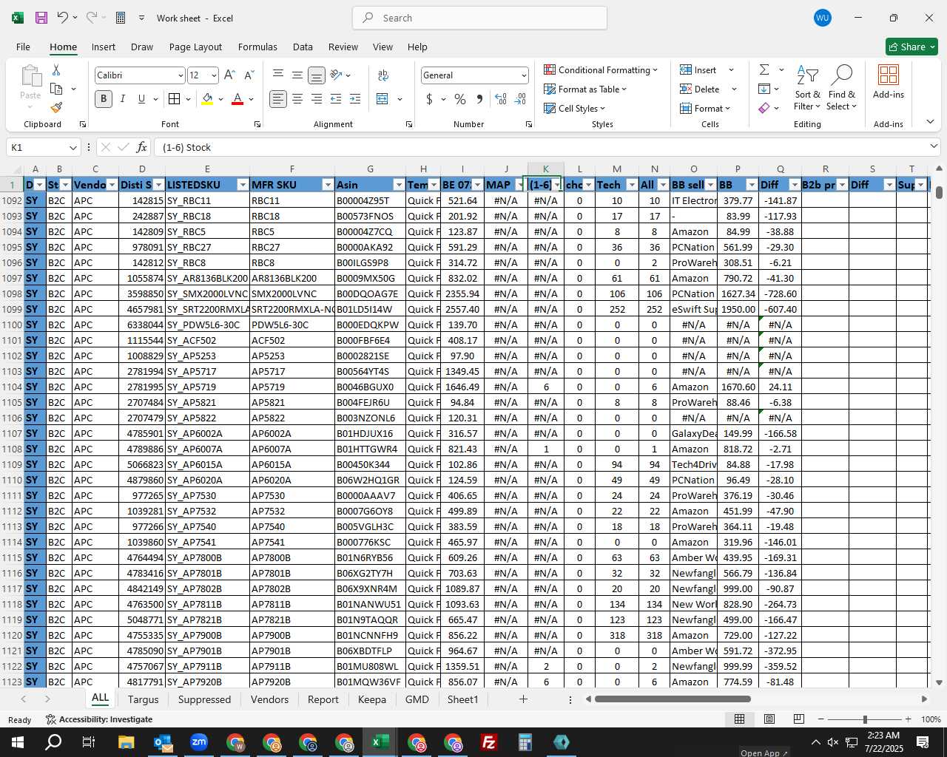Screen dimensions: 947x757
Task: Toggle Top Align
Action: (x=278, y=75)
